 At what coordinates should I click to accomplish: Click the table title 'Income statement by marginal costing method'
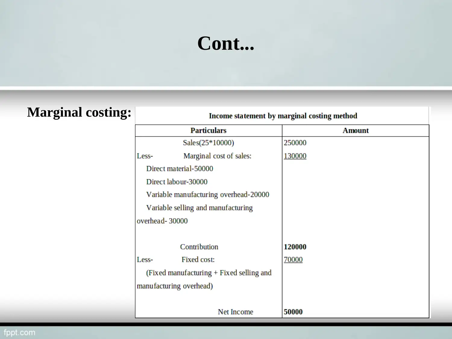(x=283, y=116)
